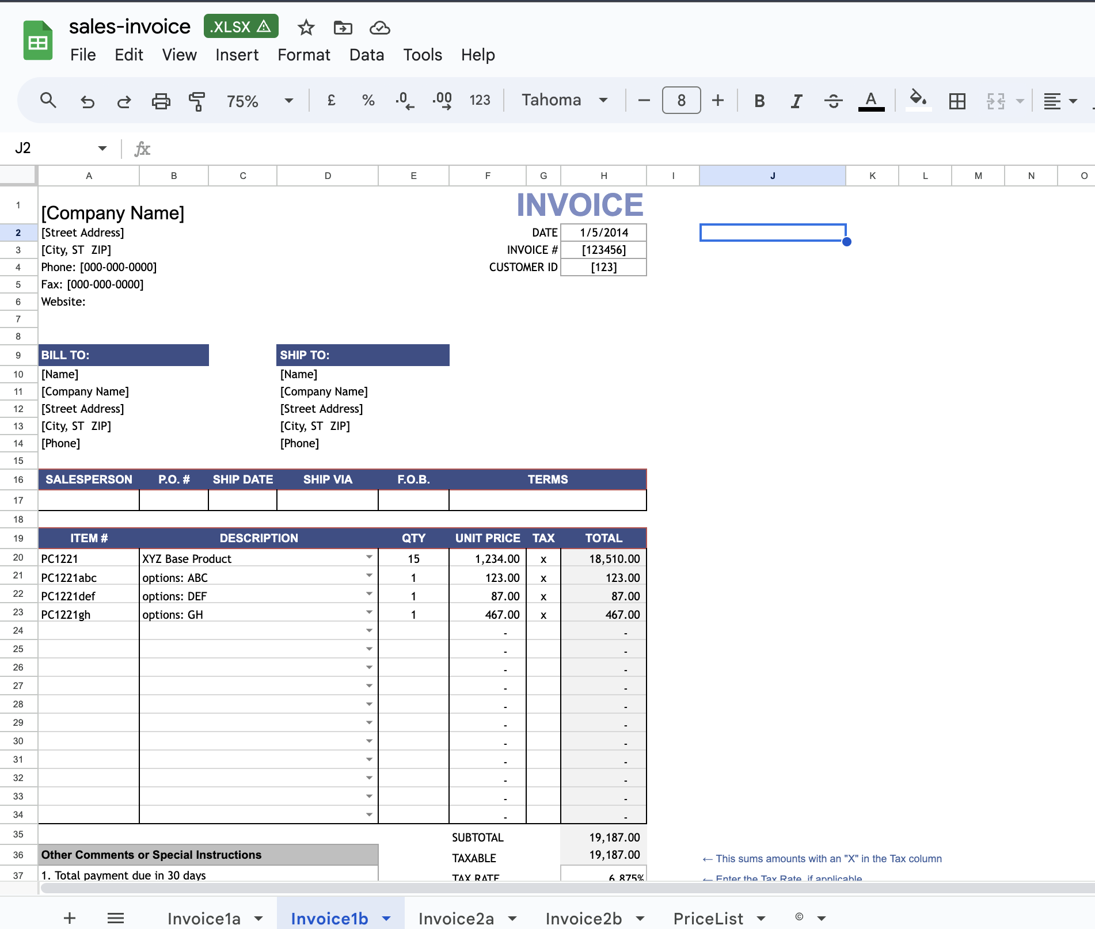Click the search menus magnifier icon

pyautogui.click(x=48, y=101)
